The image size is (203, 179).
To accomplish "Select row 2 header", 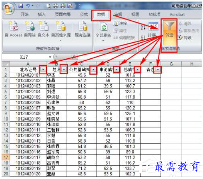I will [6, 75].
